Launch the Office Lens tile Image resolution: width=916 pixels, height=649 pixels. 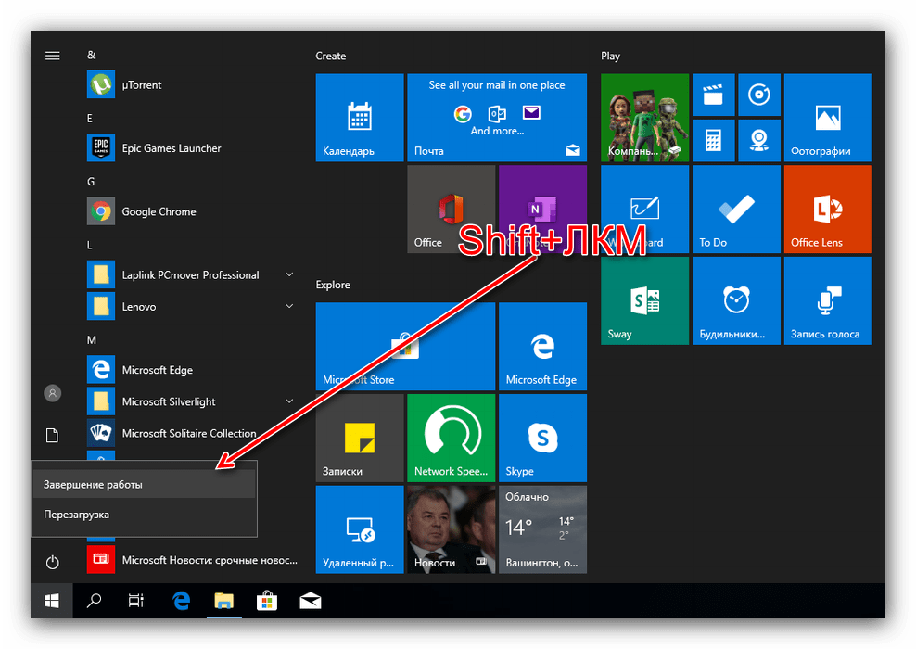click(828, 210)
